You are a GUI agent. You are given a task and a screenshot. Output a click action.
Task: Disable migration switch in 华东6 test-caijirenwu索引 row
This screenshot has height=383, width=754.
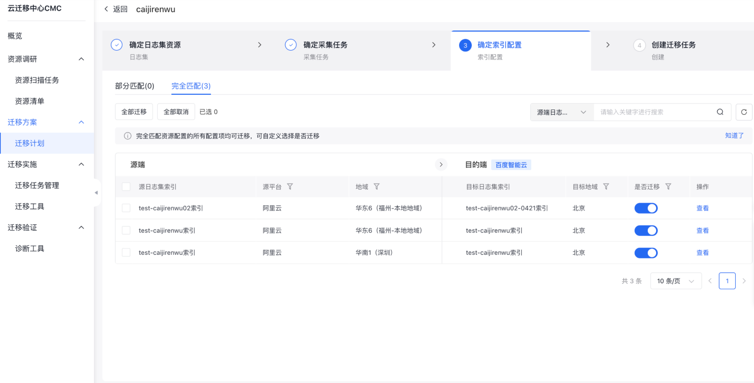click(x=646, y=231)
